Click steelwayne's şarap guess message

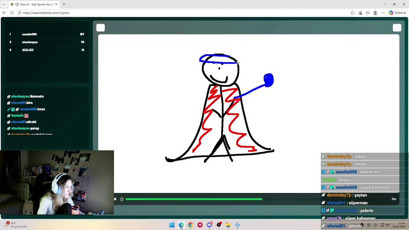23,128
